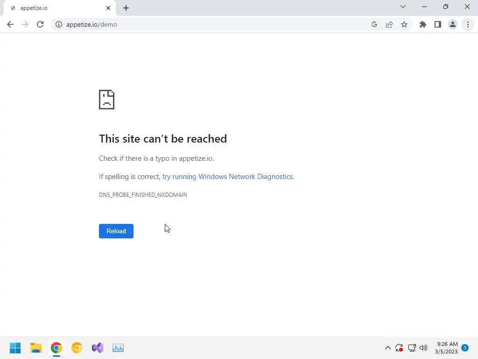Viewport: 478px width, 359px height.
Task: Open network status tray icon
Action: coord(412,348)
